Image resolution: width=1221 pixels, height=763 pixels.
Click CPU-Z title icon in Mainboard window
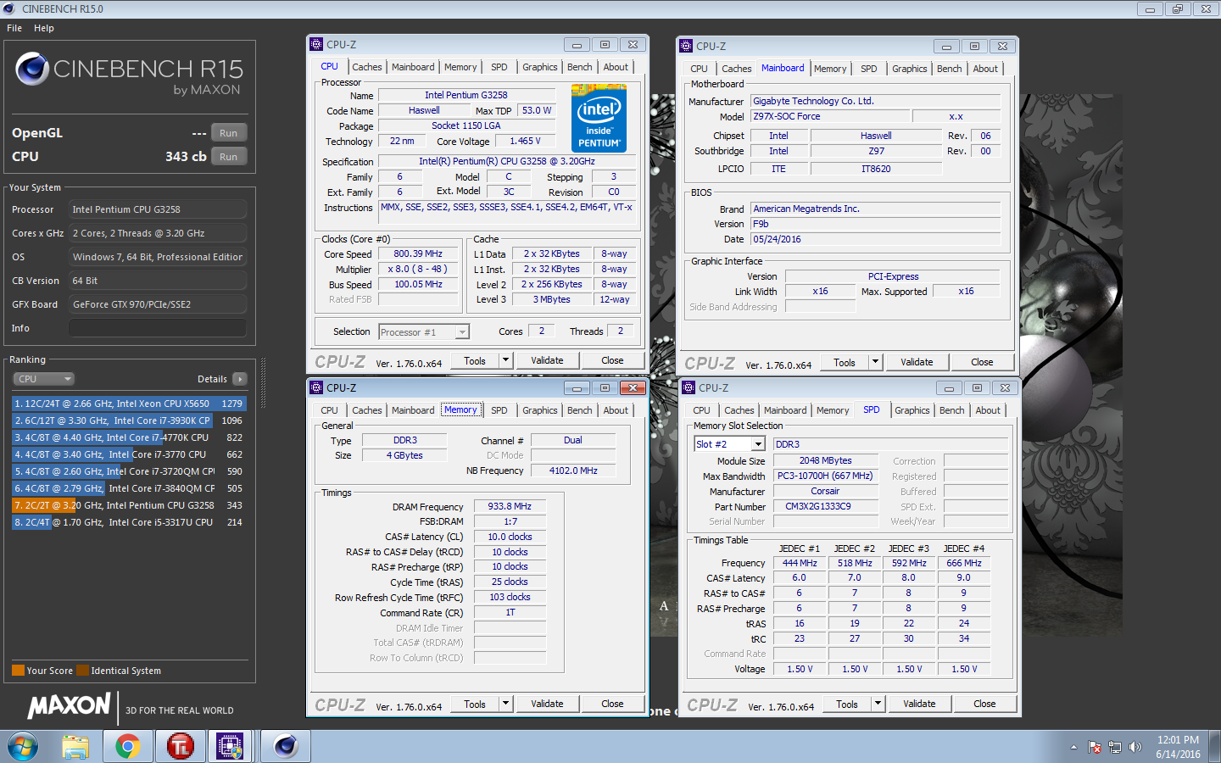686,46
